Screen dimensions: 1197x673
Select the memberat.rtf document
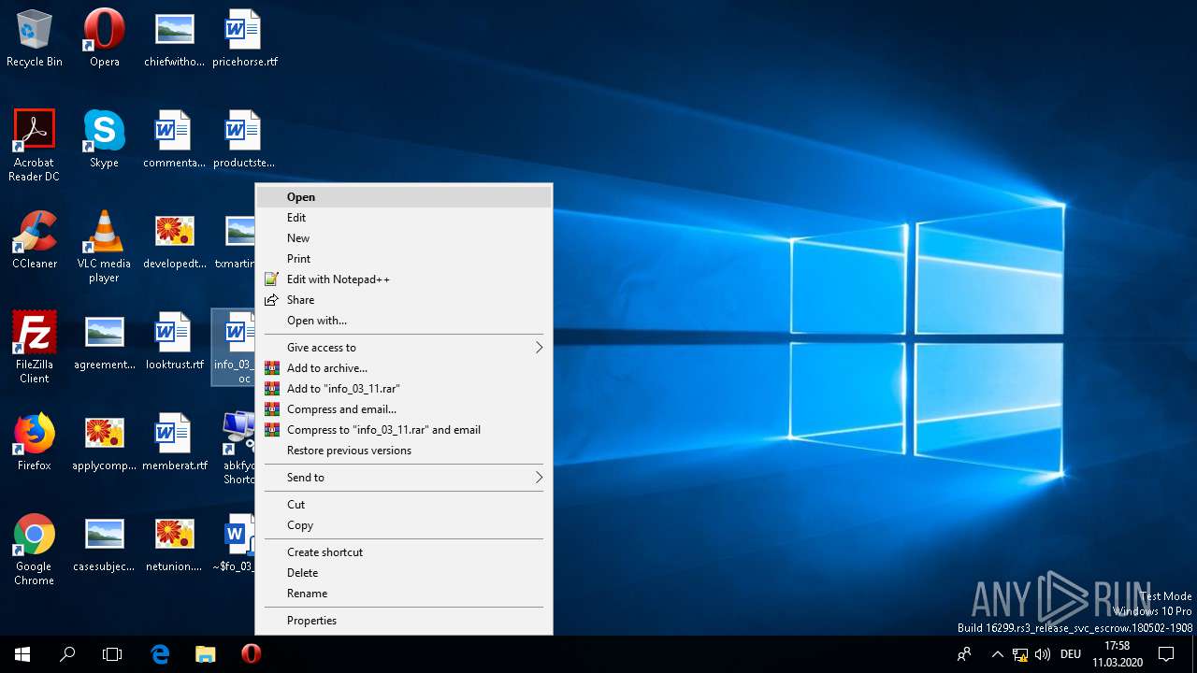174,442
